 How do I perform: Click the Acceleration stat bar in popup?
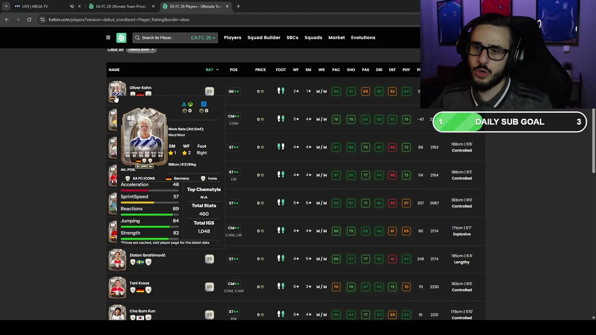pyautogui.click(x=149, y=191)
